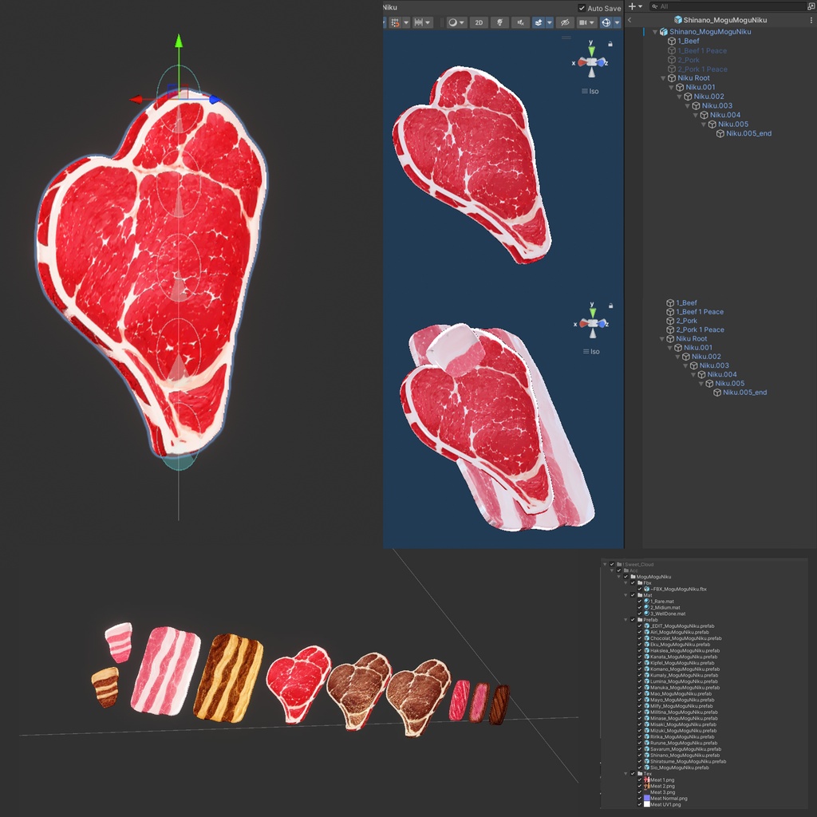Uncheck the Fbx folder checkbox
Image resolution: width=817 pixels, height=817 pixels.
(633, 583)
